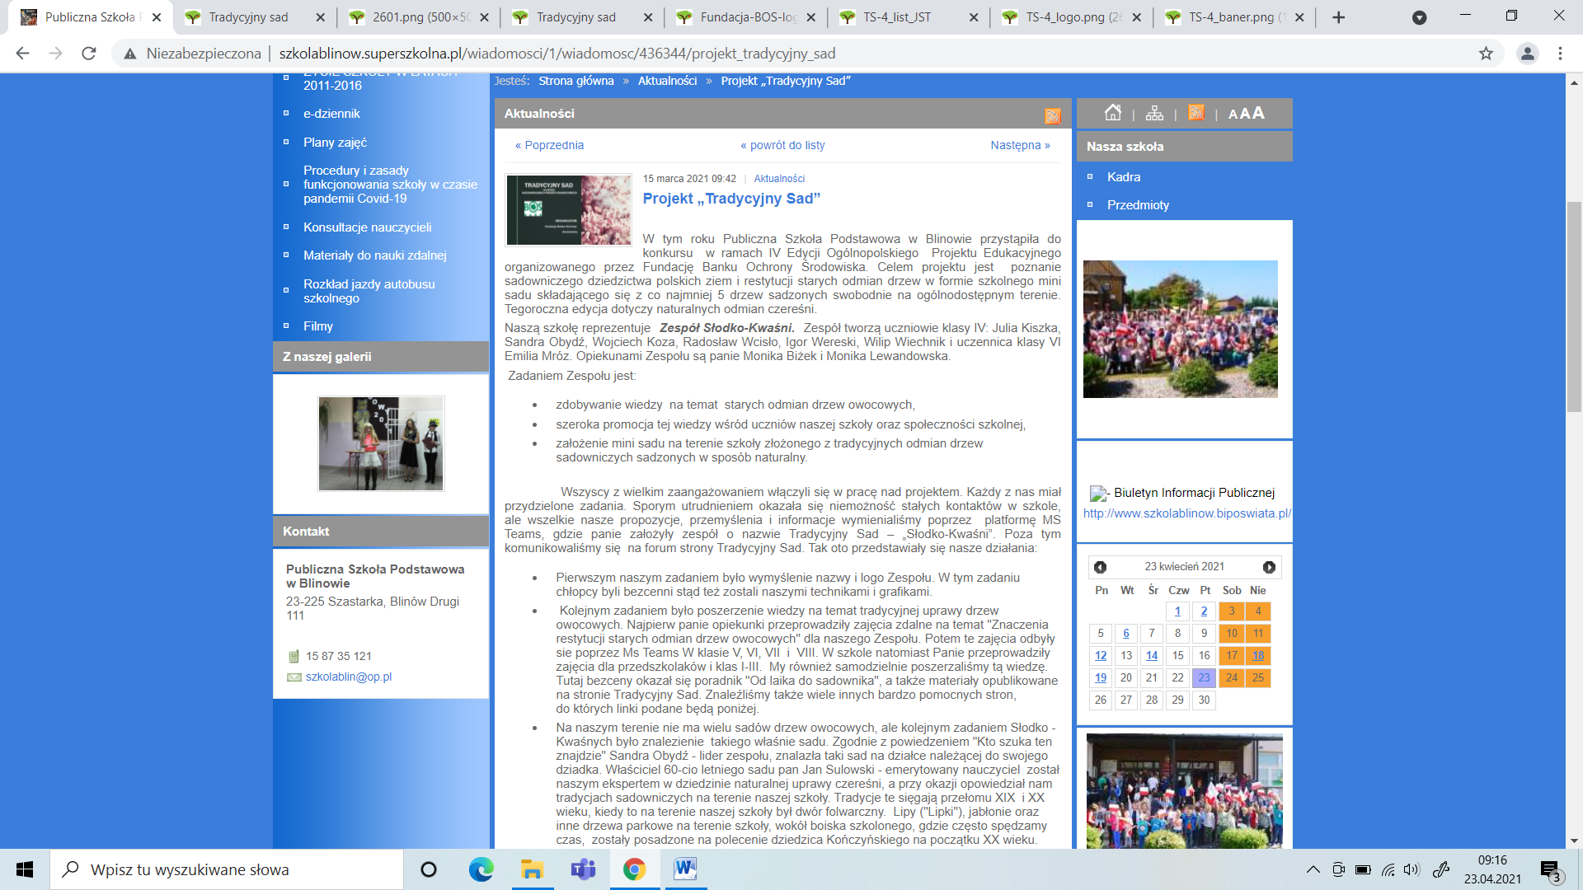Screen dimensions: 1583x890
Task: Reload the page with the refresh icon
Action: pos(88,54)
